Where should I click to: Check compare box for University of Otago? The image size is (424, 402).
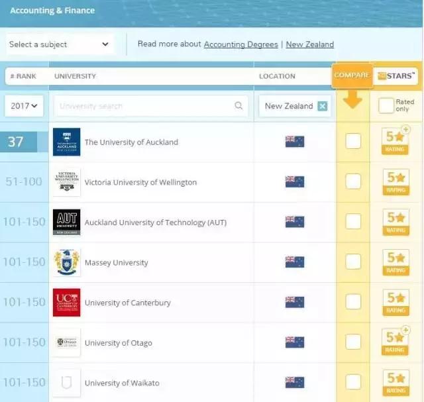click(x=353, y=342)
